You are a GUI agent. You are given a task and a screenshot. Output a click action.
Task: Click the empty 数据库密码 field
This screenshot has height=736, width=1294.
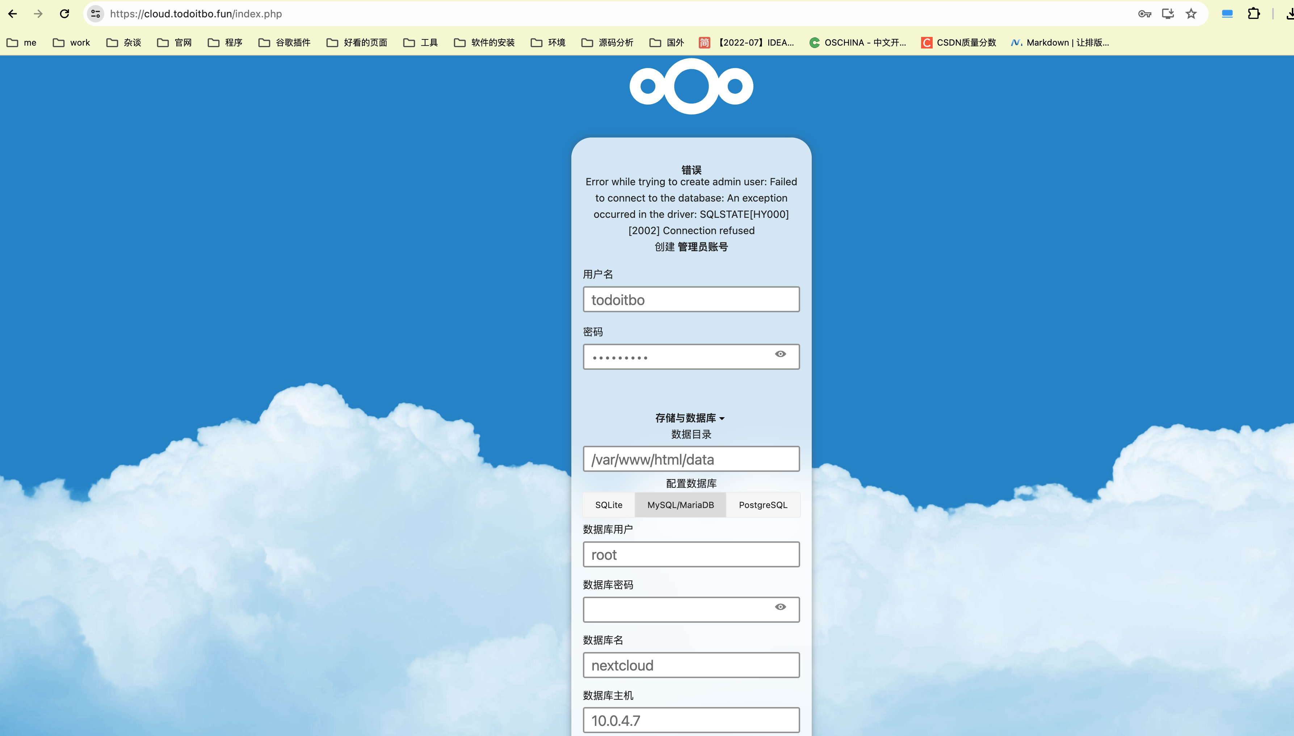(x=691, y=610)
